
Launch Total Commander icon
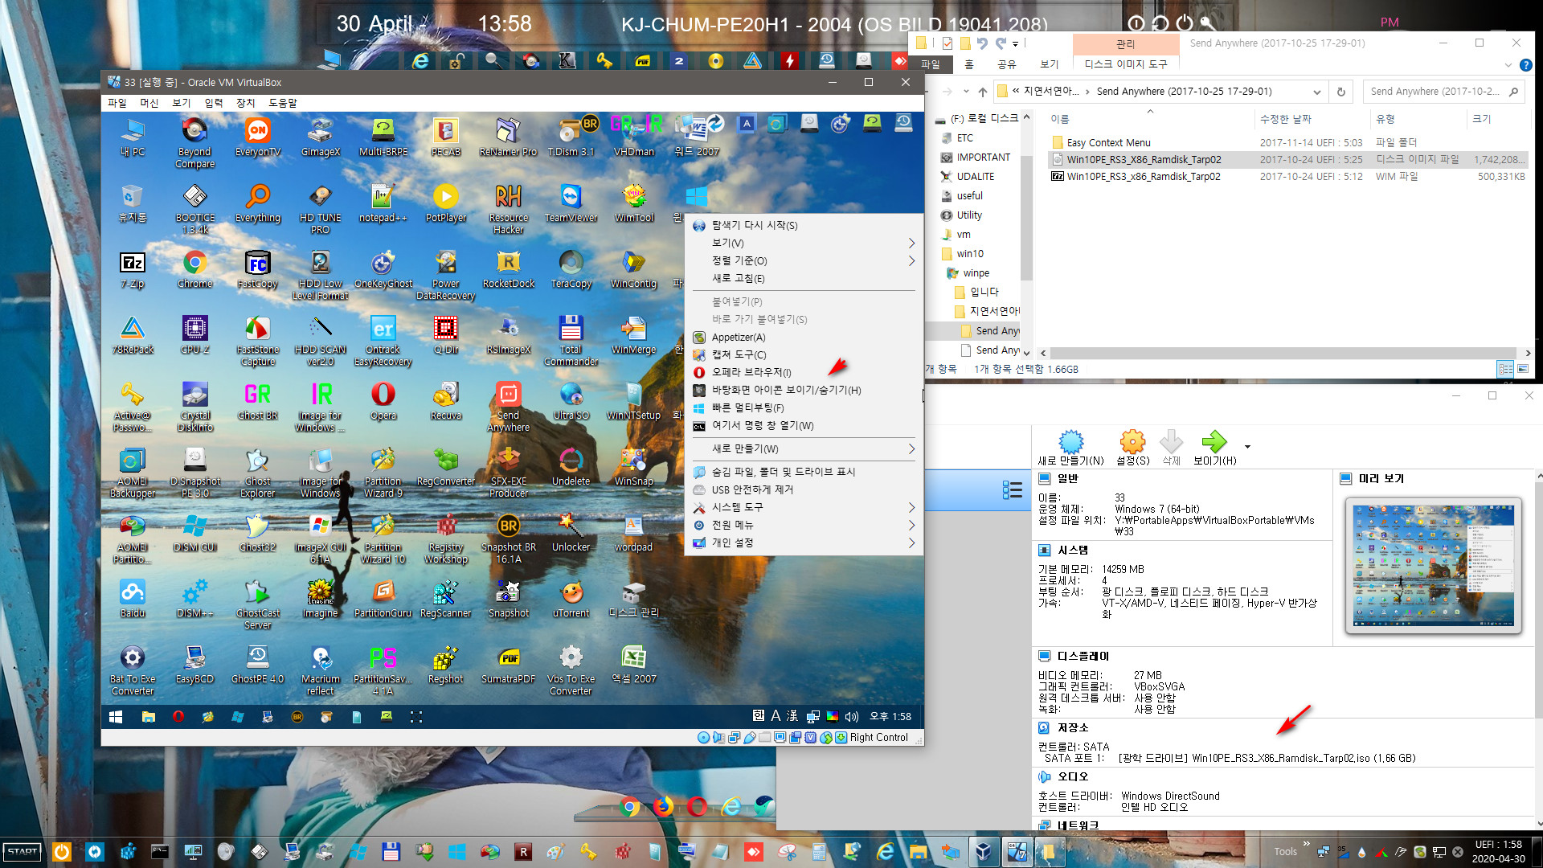click(571, 341)
